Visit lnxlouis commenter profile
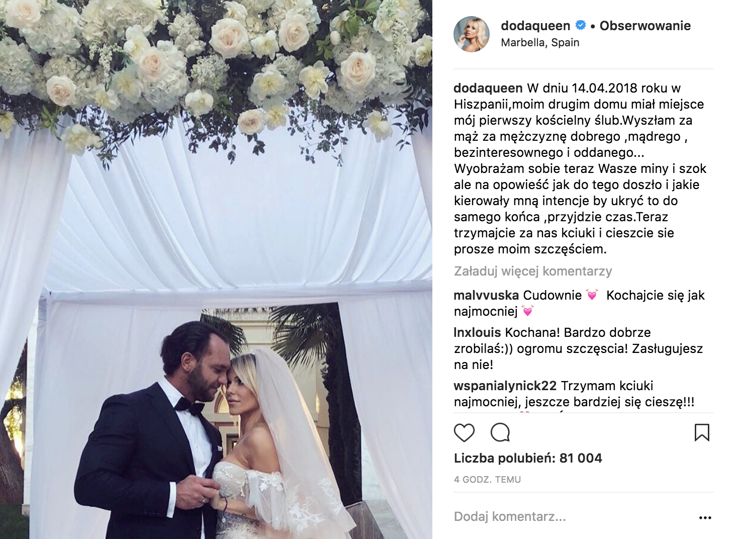733x539 pixels. click(x=477, y=332)
